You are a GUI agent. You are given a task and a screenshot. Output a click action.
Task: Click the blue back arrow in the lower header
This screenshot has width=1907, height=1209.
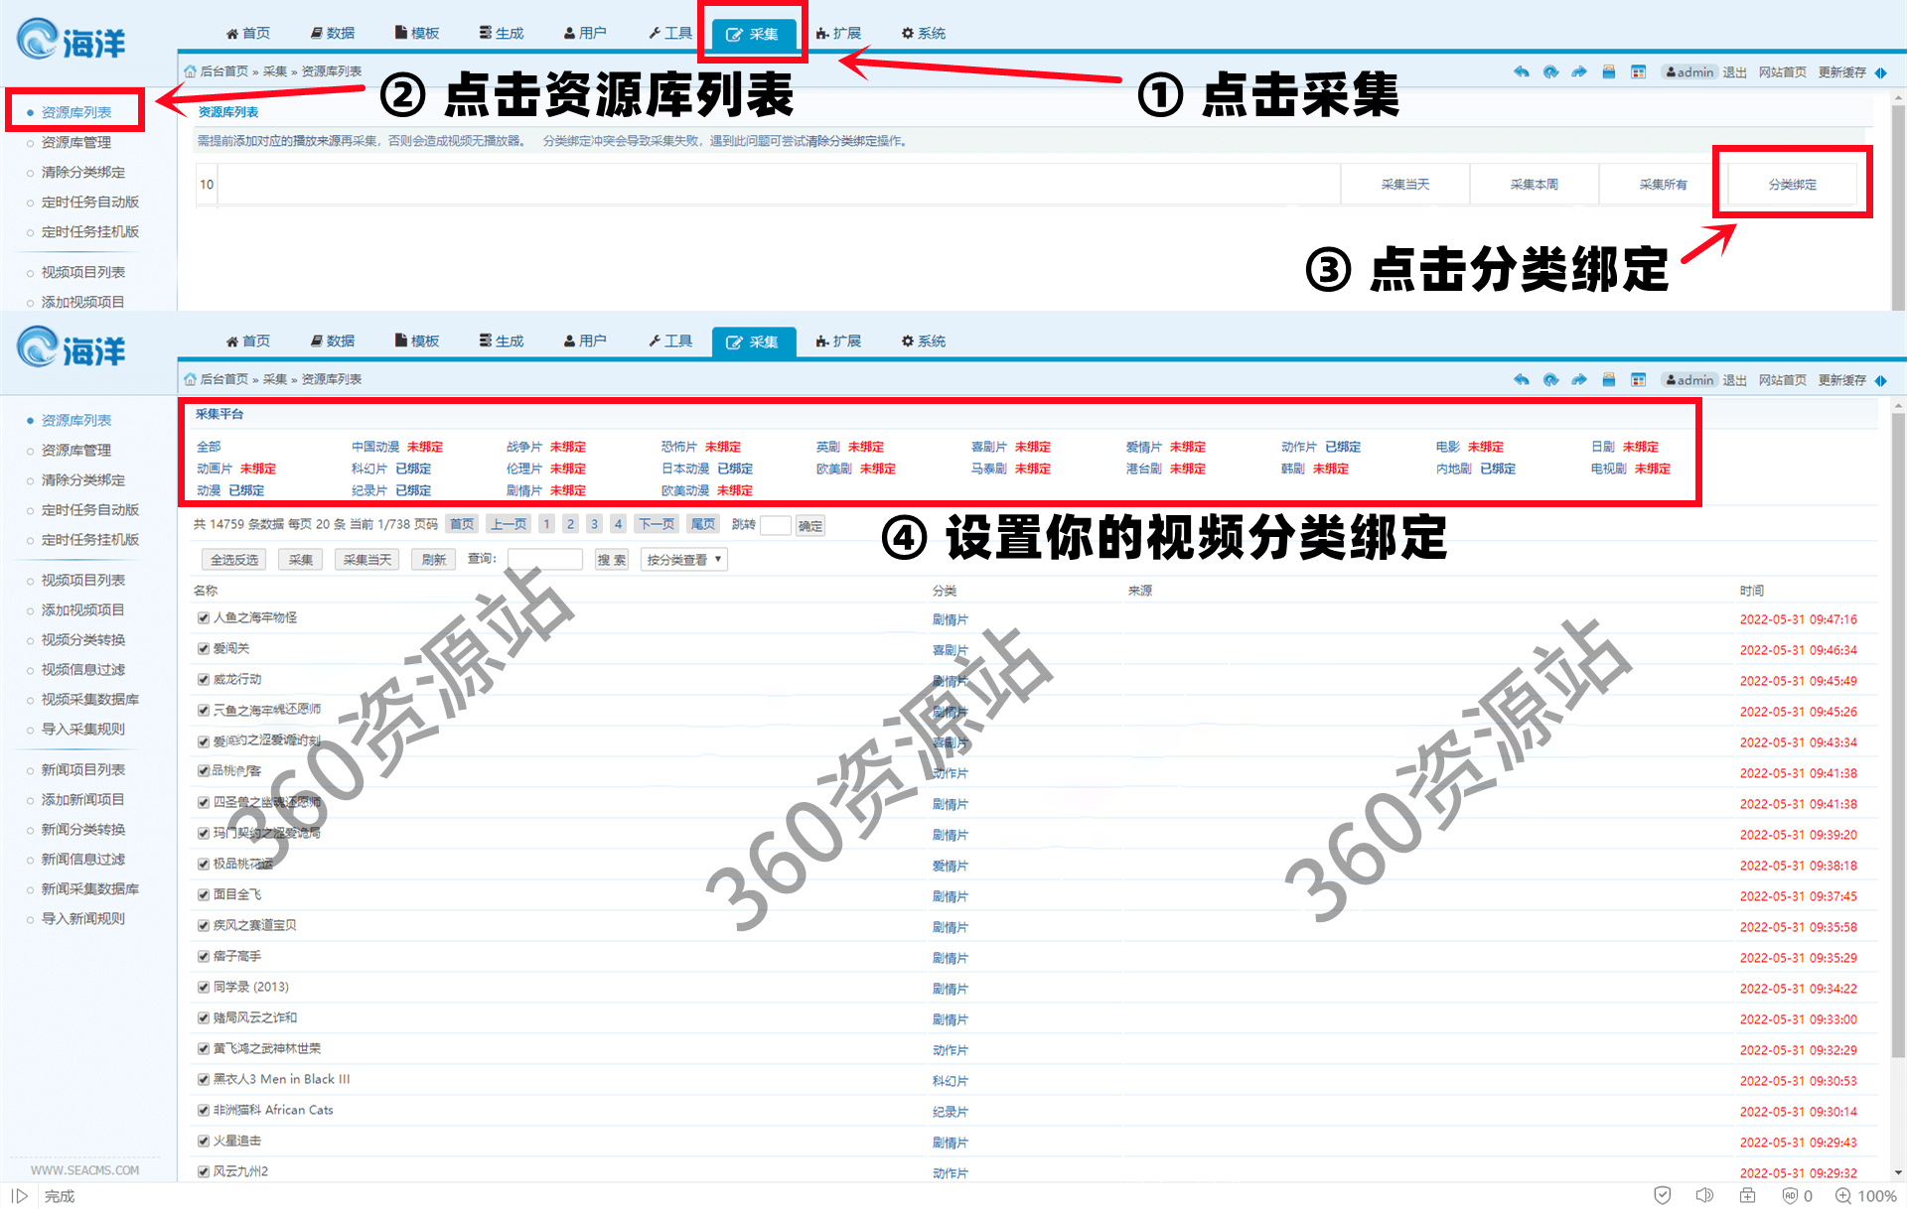point(1521,379)
